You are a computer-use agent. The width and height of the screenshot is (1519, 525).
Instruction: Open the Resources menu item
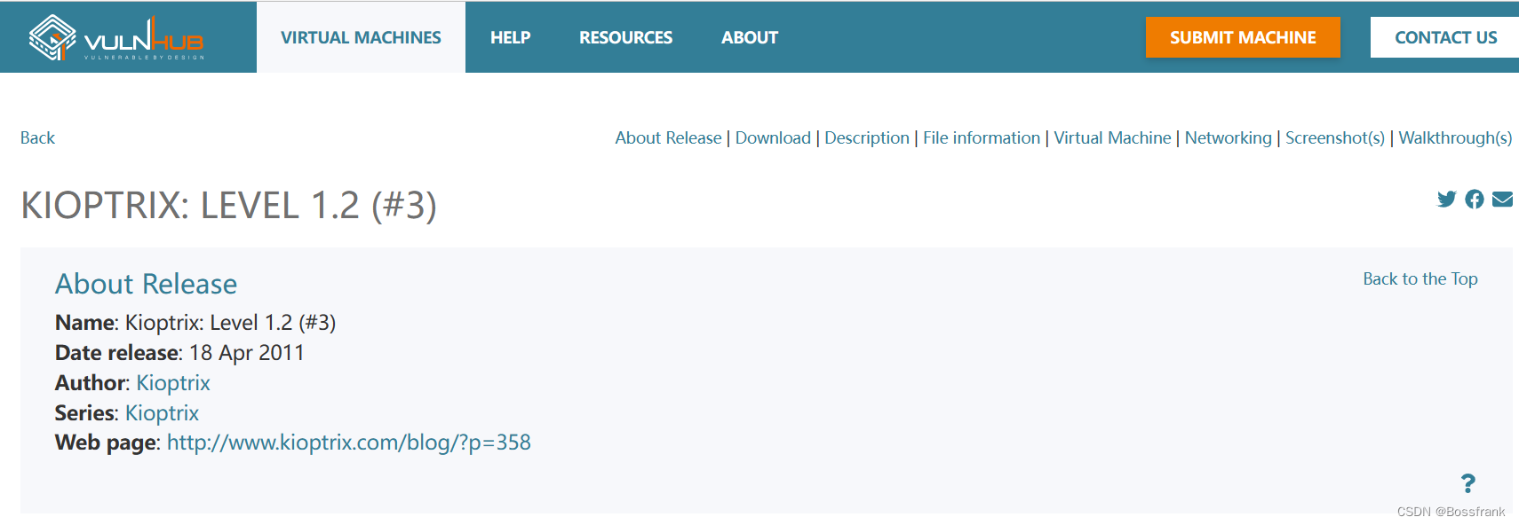(625, 37)
